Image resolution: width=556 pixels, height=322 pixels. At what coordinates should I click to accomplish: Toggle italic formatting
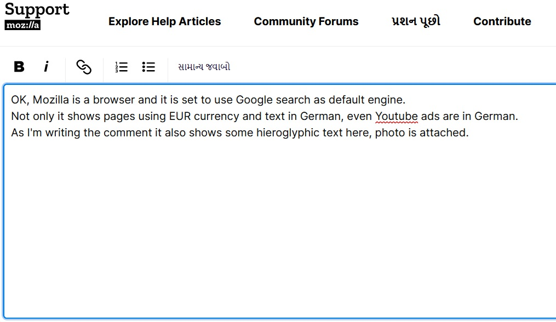[x=46, y=67]
